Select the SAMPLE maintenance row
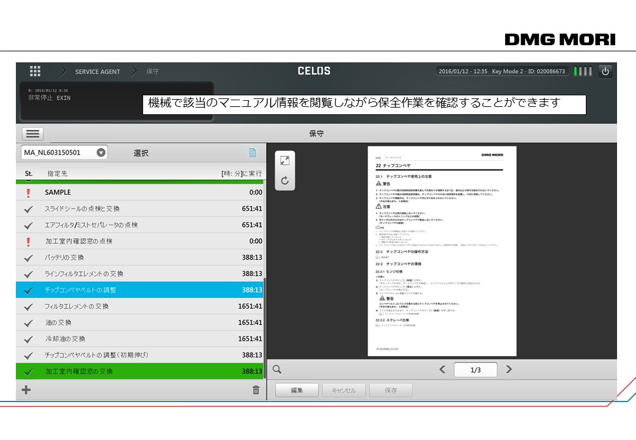The height and width of the screenshot is (440, 636). click(140, 193)
